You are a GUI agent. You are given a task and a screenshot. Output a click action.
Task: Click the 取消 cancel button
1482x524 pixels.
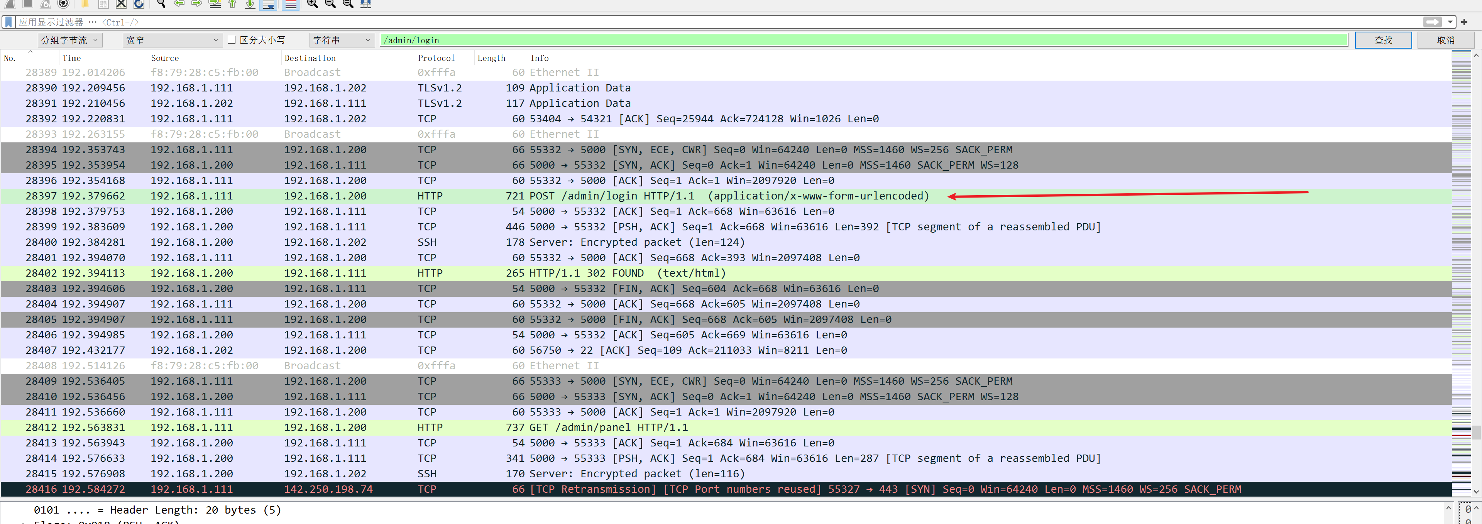[1445, 40]
